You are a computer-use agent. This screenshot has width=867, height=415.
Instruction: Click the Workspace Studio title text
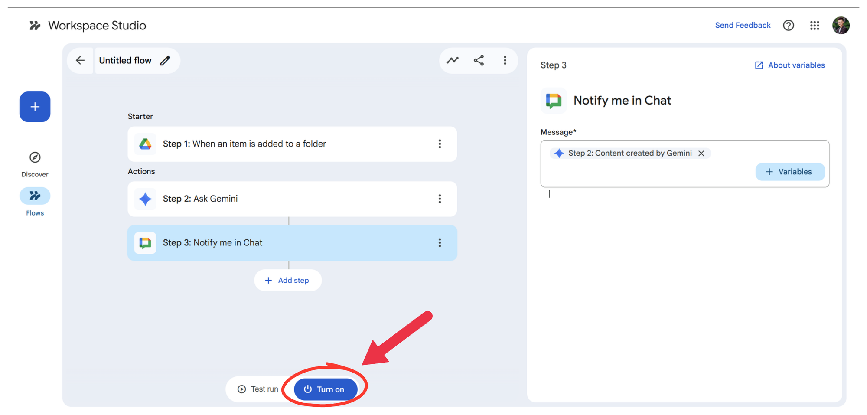[97, 26]
